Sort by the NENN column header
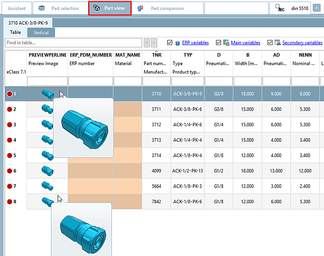The height and width of the screenshot is (256, 324). pyautogui.click(x=305, y=55)
